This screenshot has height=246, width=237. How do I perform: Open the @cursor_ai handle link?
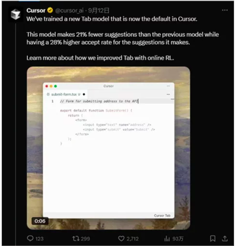click(69, 11)
